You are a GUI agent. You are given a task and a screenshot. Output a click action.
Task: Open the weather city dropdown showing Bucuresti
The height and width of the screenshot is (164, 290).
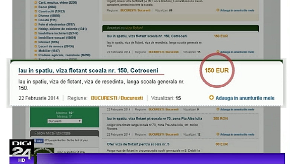[65, 121]
